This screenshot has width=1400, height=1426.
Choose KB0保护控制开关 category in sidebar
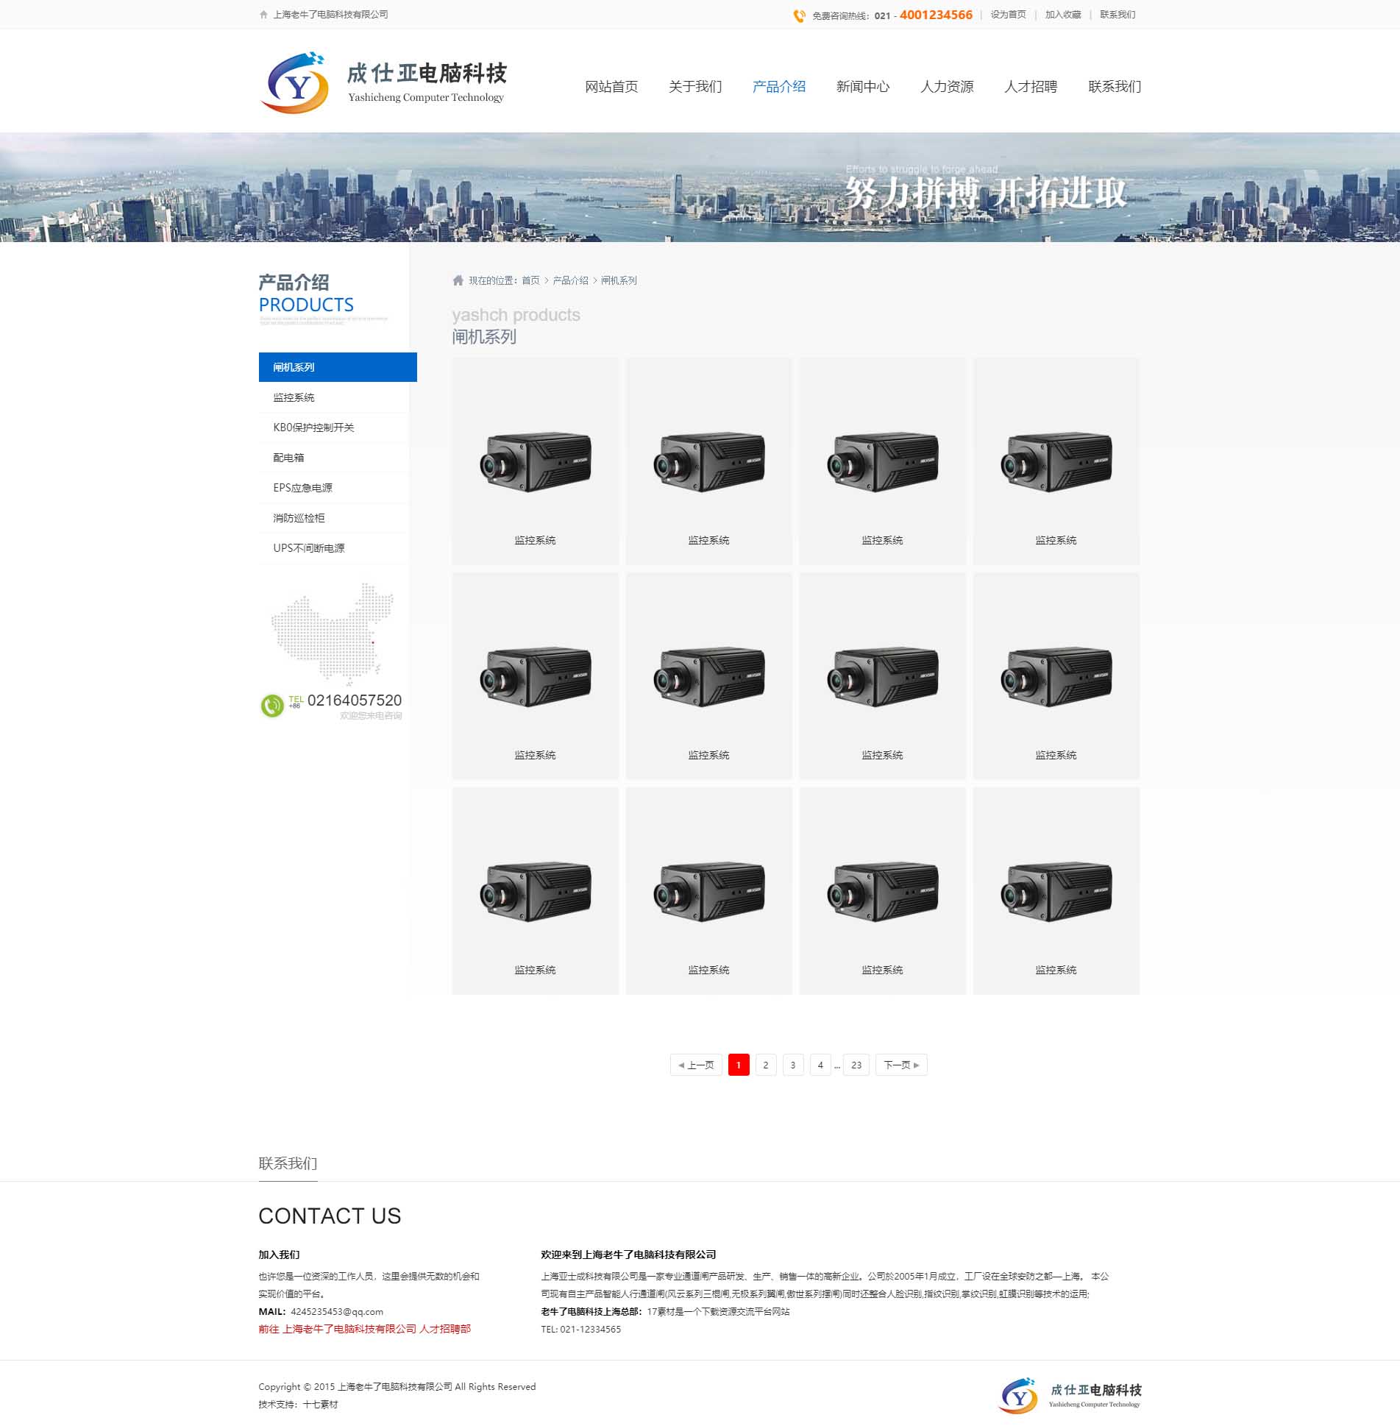[313, 428]
